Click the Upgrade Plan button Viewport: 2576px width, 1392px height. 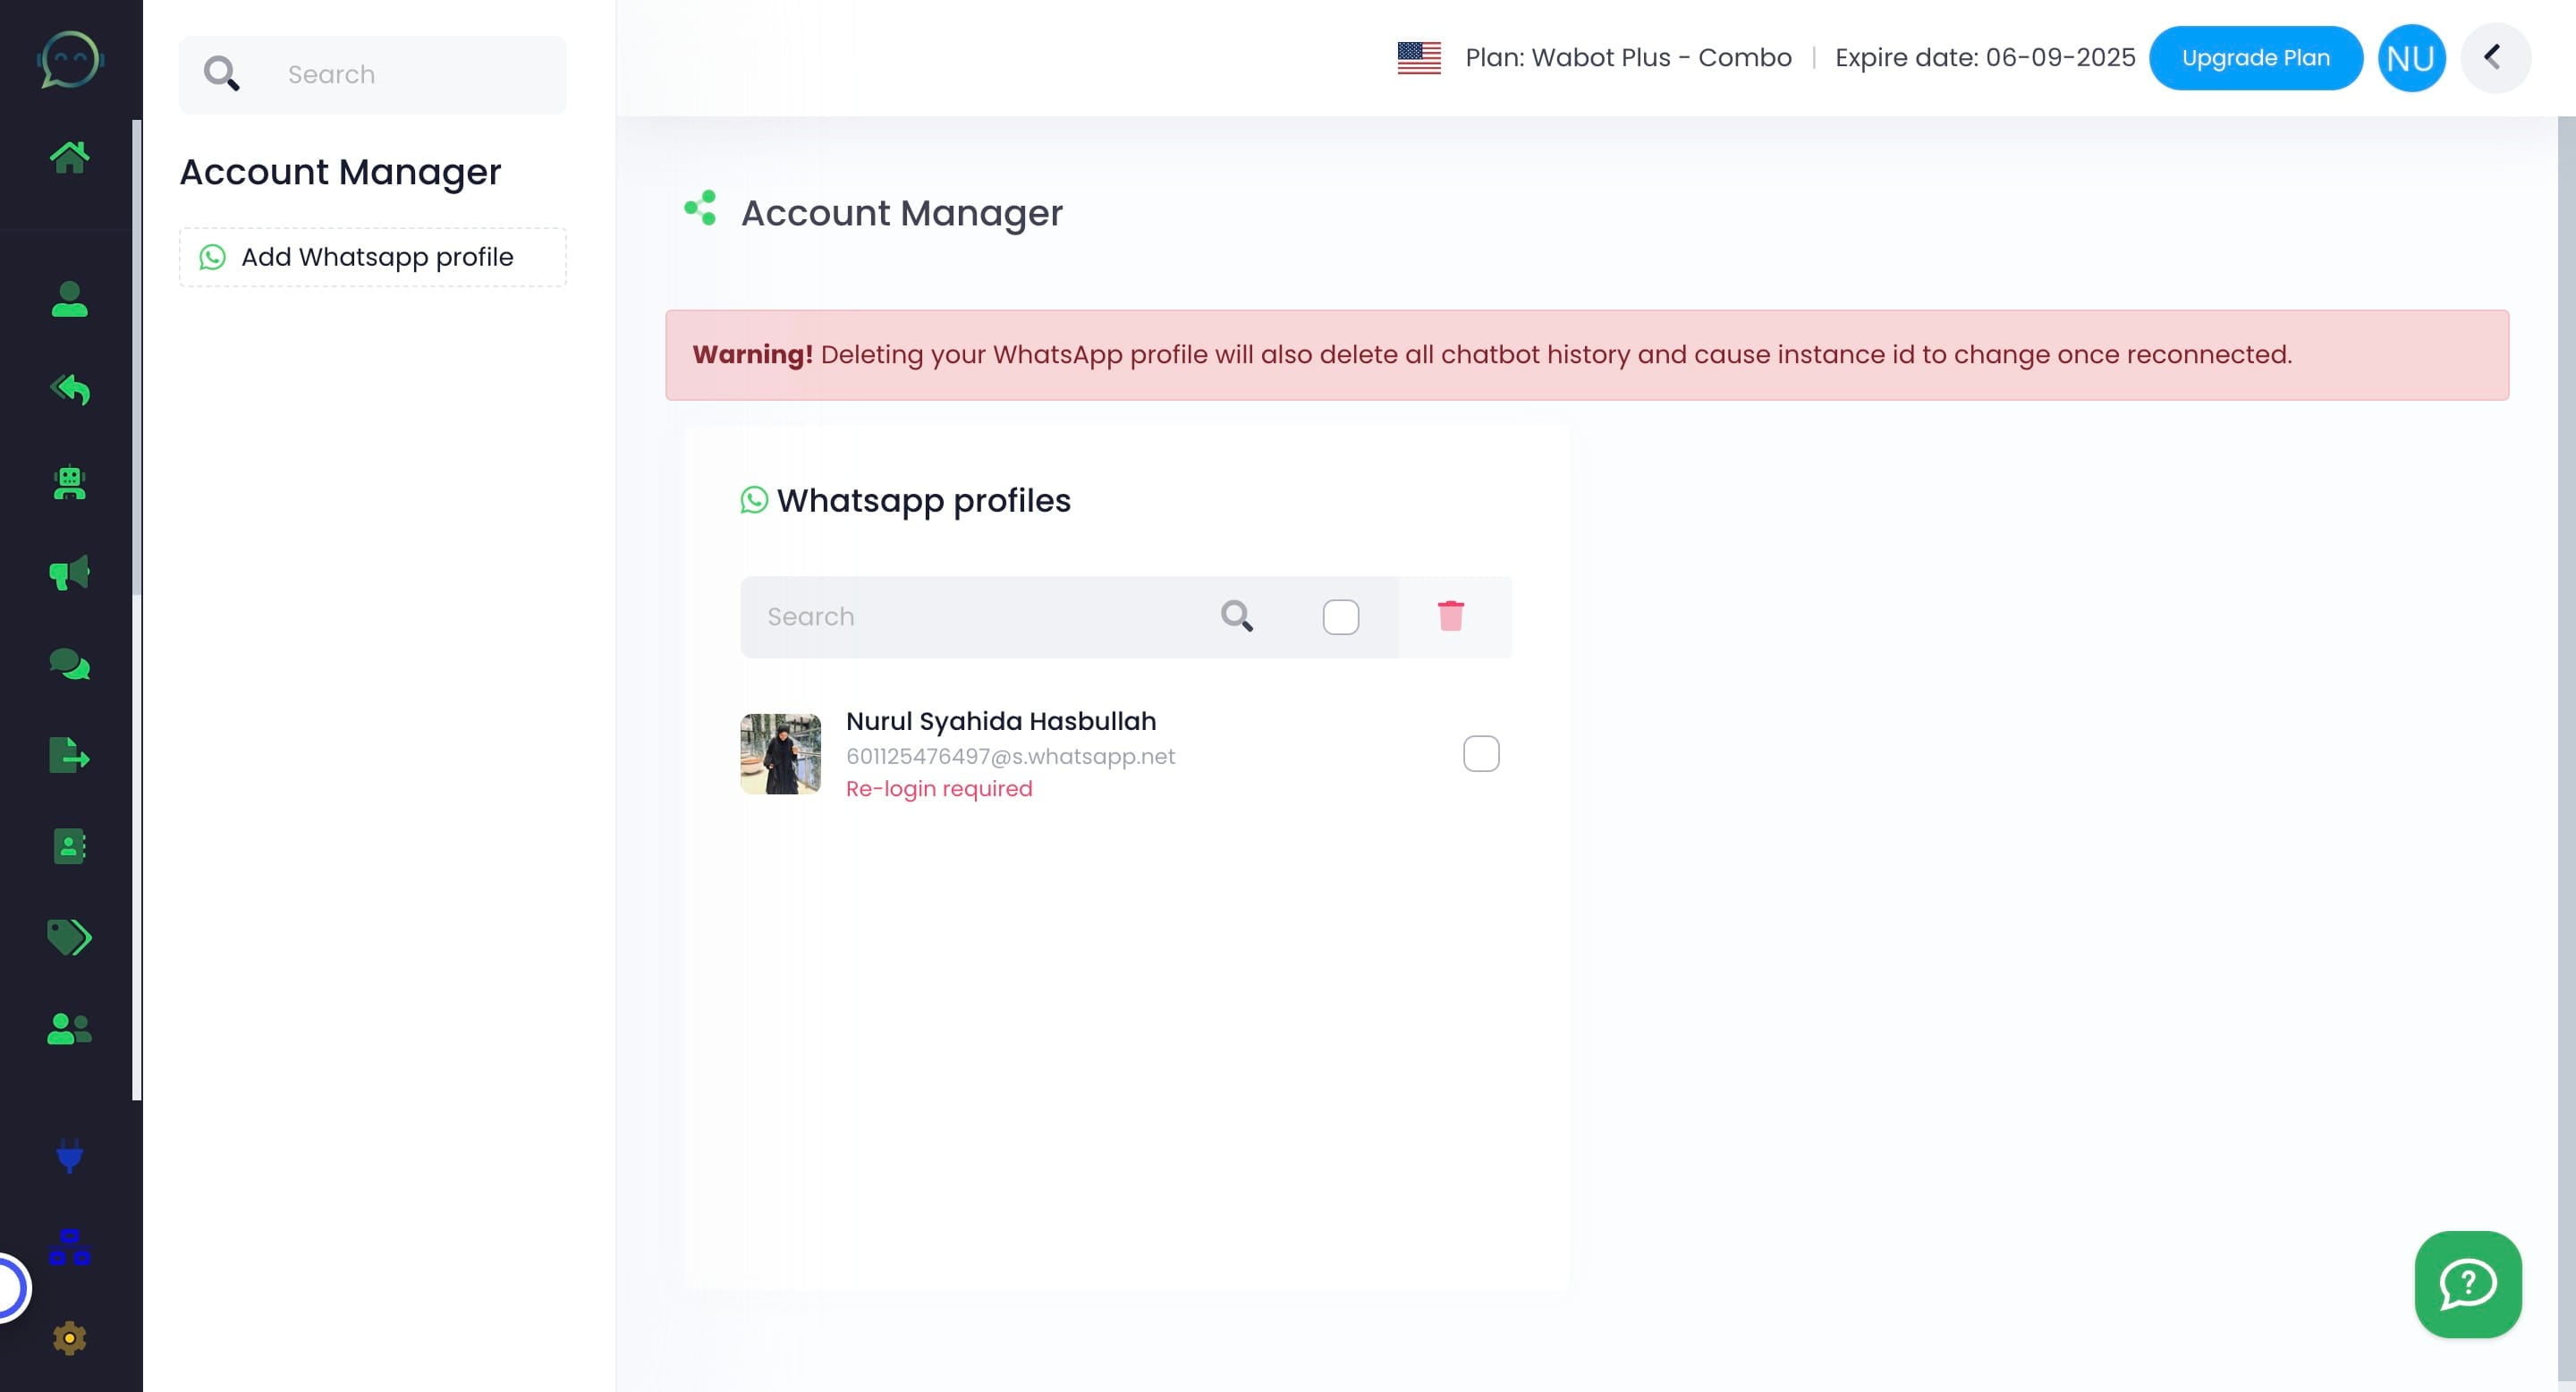point(2256,57)
